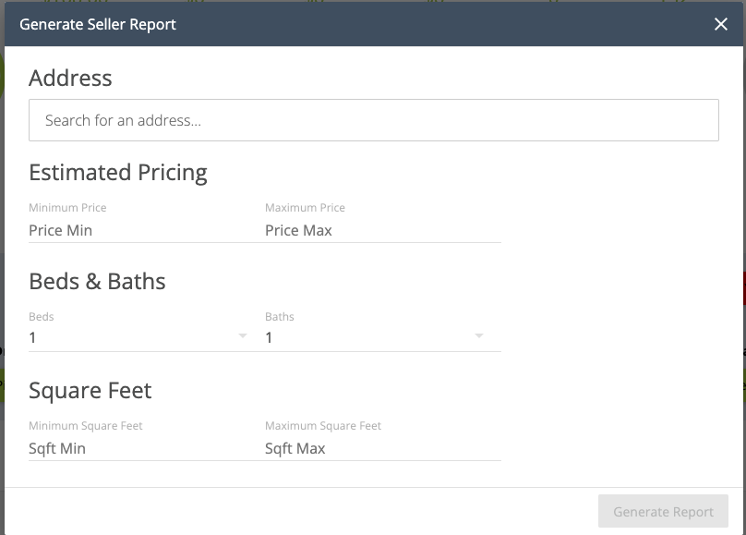This screenshot has width=746, height=535.
Task: Click the Estimated Pricing section heading
Action: (x=118, y=173)
